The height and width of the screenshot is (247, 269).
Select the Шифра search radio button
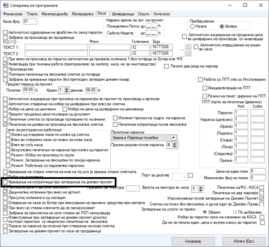pyautogui.click(x=222, y=26)
